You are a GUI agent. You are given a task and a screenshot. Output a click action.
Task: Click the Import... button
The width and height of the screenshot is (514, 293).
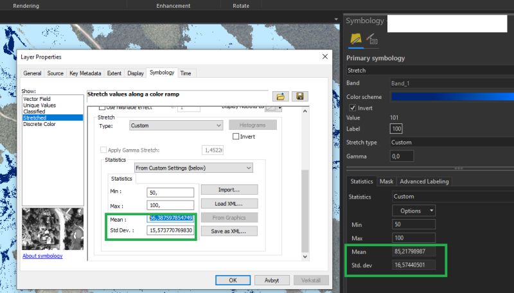coord(229,190)
